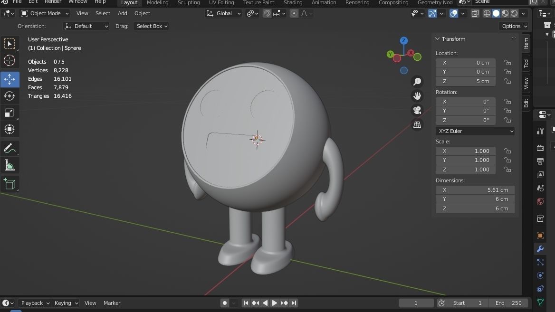Open the Add menu in viewport header
This screenshot has height=312, width=555.
tap(123, 13)
